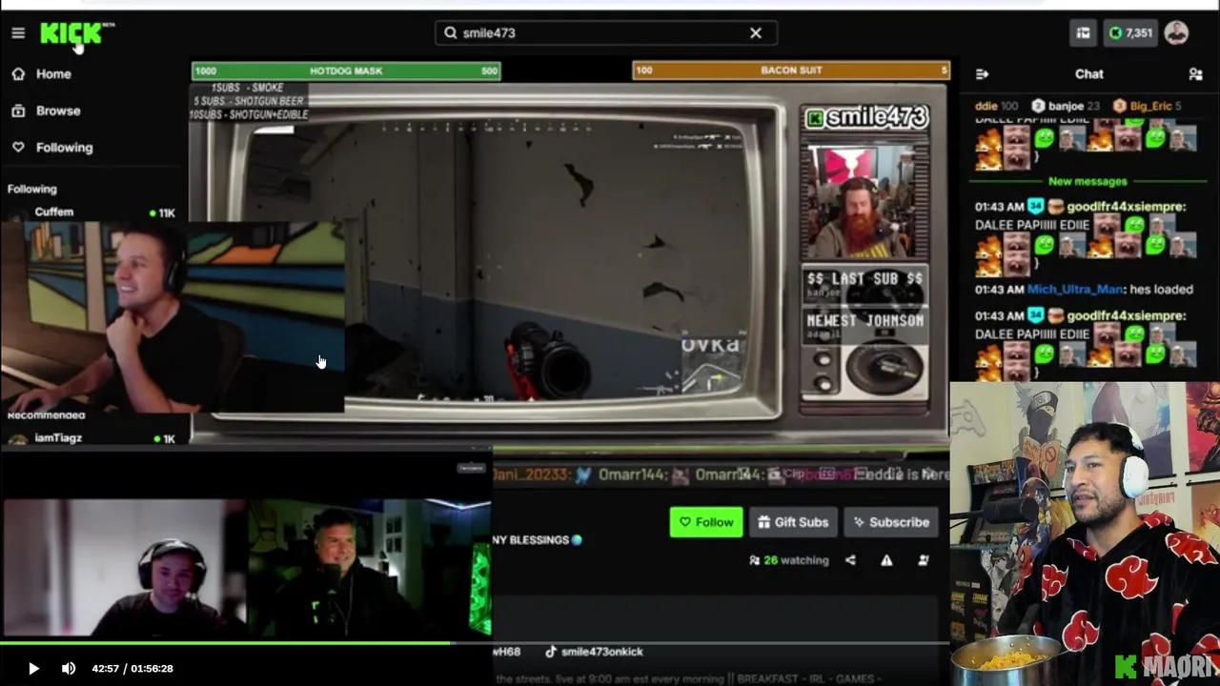Subscribe to the channel
This screenshot has width=1220, height=686.
point(891,522)
